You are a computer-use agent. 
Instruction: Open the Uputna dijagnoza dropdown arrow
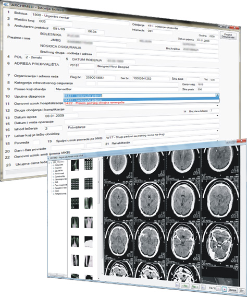pyautogui.click(x=217, y=95)
